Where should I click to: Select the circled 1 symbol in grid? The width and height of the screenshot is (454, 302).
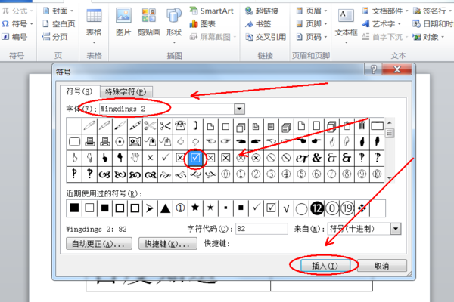tap(241, 174)
